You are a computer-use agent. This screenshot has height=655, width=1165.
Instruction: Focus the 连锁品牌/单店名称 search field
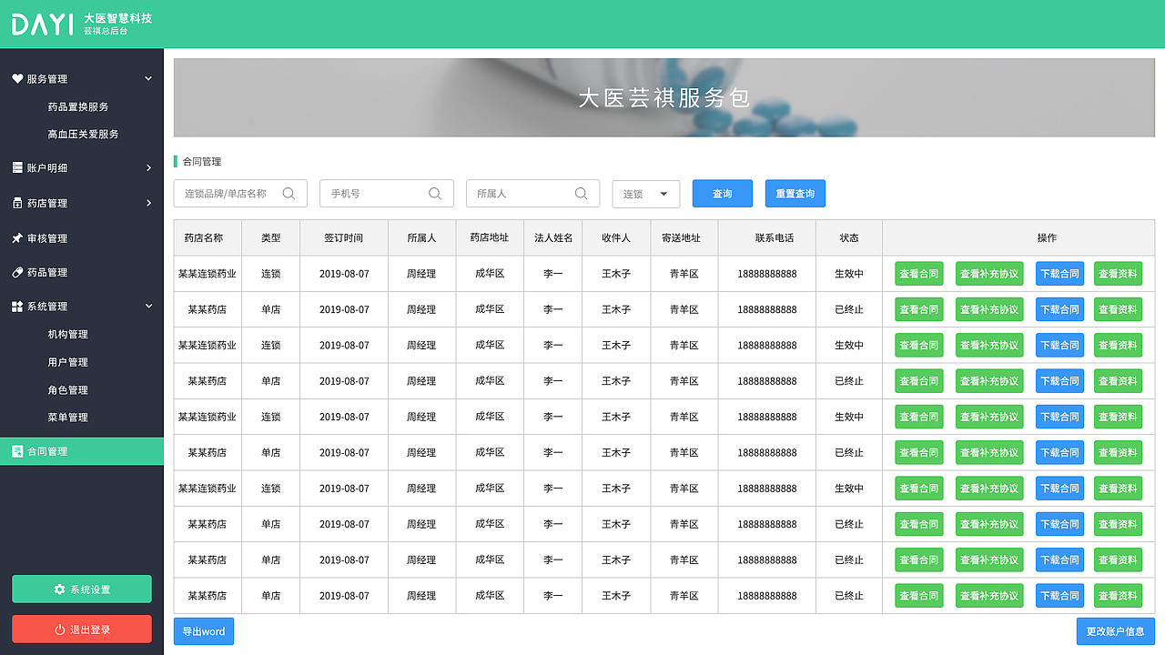click(x=240, y=194)
